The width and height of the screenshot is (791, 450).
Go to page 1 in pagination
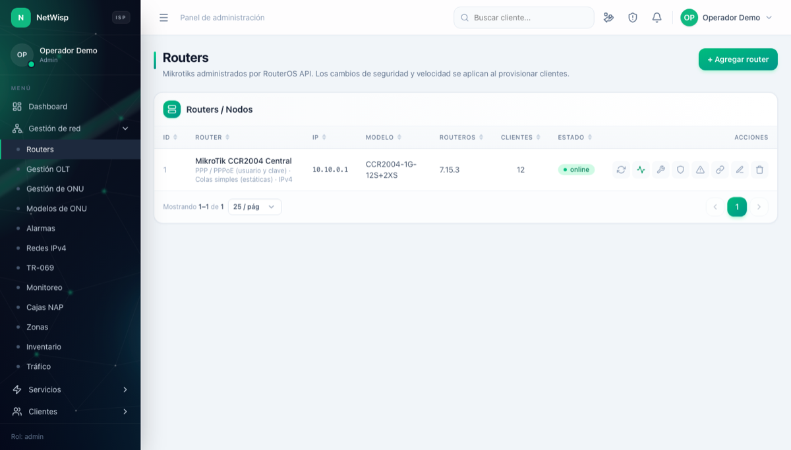click(x=737, y=207)
